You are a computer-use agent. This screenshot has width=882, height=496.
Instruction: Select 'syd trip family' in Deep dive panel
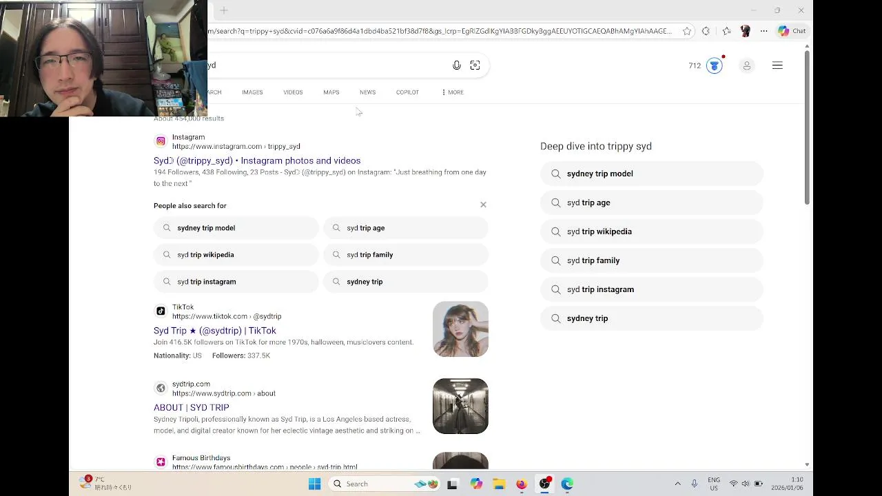coord(652,260)
